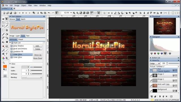
Task: Click the Cut scissors toolbar icon
Action: click(38, 13)
